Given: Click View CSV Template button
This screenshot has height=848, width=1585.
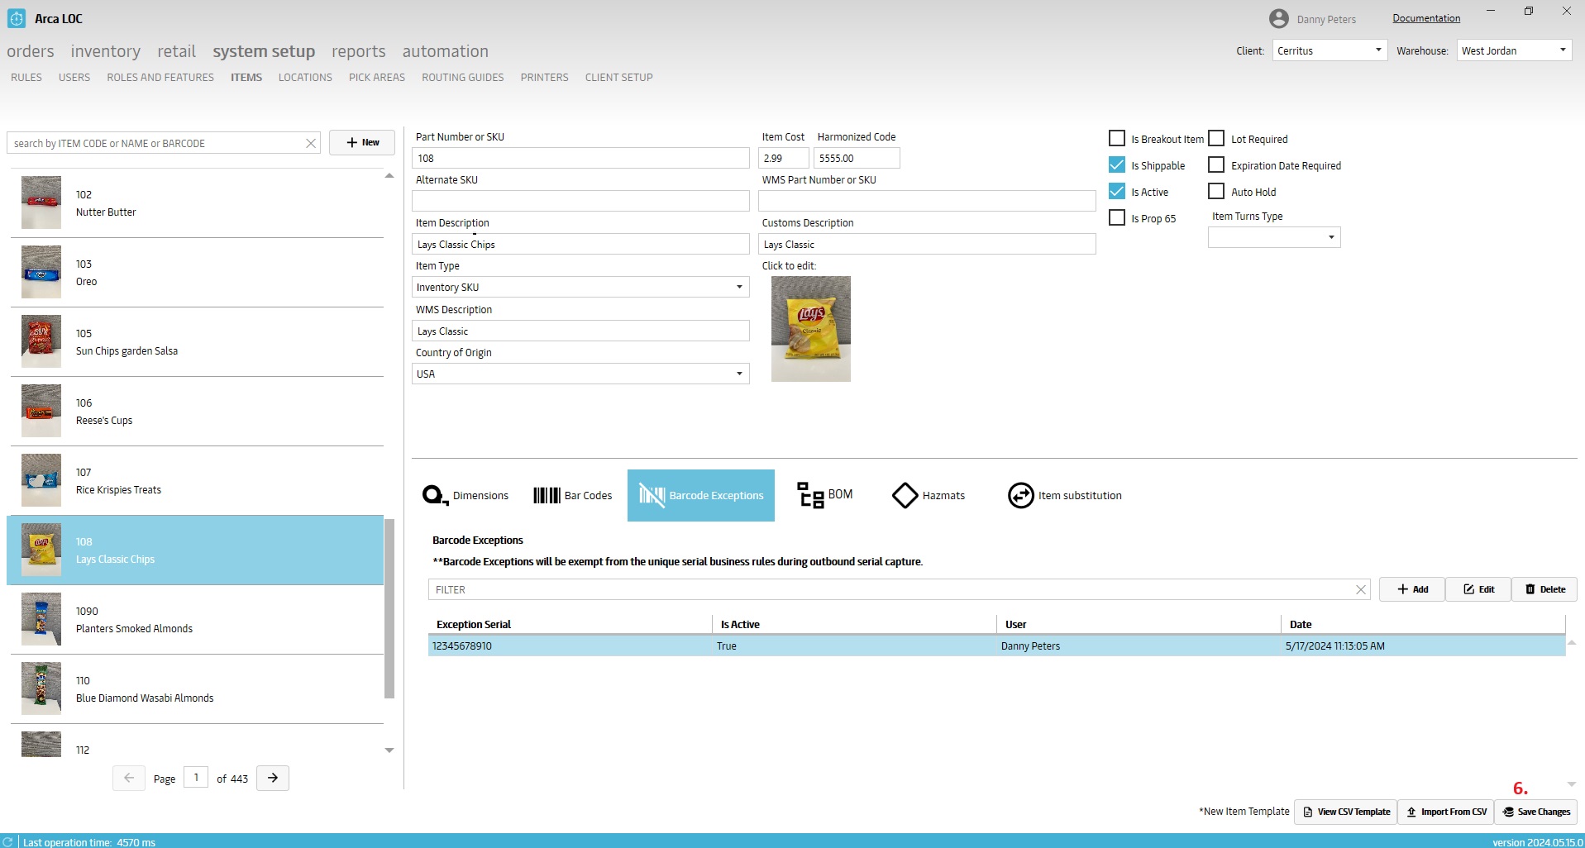Looking at the screenshot, I should 1346,812.
